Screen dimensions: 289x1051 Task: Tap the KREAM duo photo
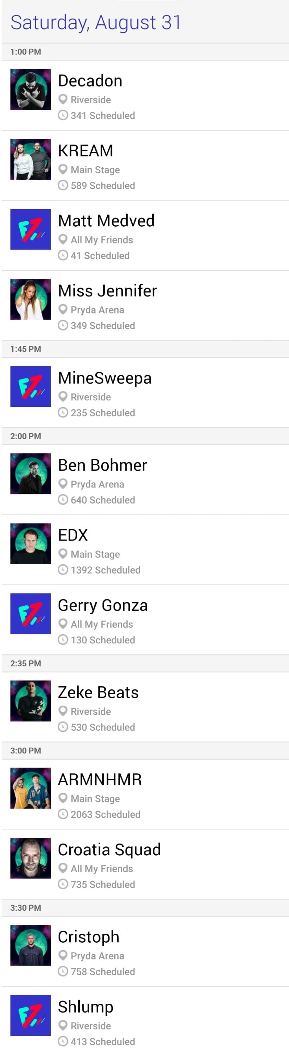[30, 159]
